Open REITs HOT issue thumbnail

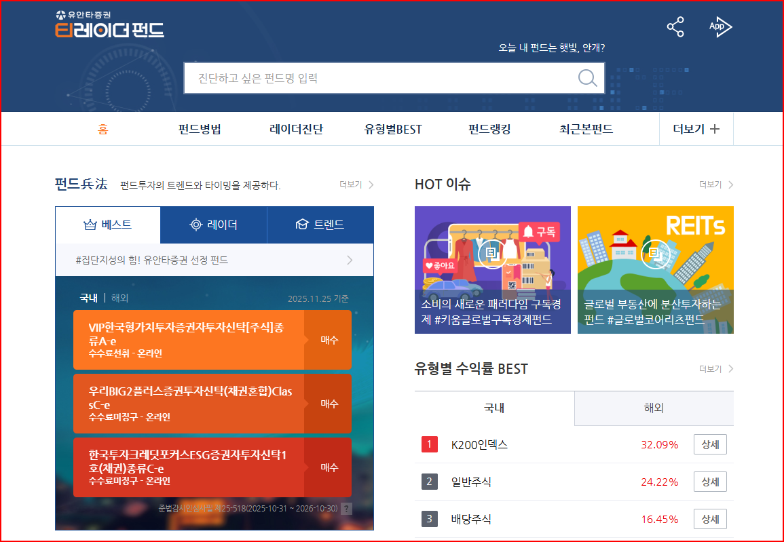pyautogui.click(x=656, y=270)
